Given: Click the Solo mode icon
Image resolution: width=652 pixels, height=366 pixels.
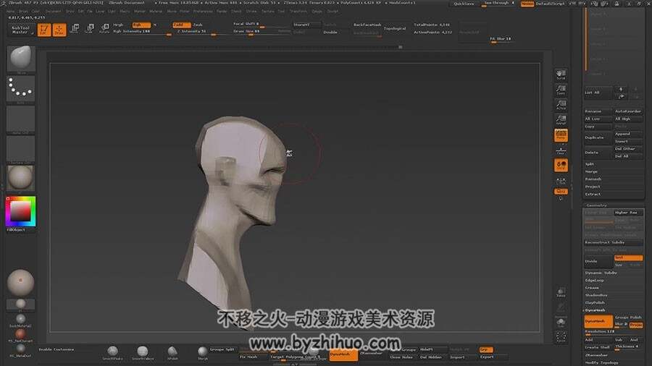Looking at the screenshot, I should click(x=561, y=322).
